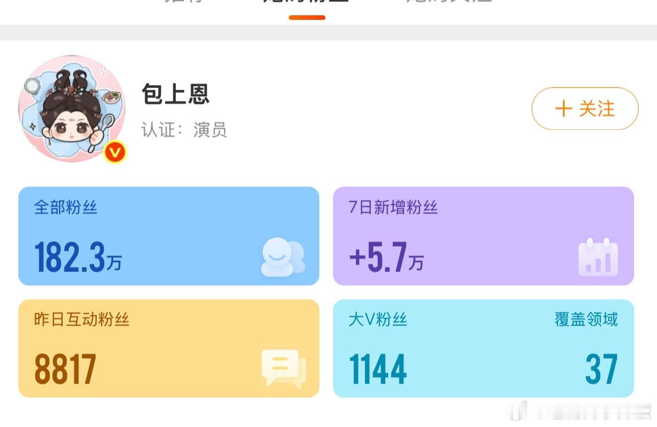Tap the +5.7万 new fans figure
This screenshot has height=427, width=657.
386,258
